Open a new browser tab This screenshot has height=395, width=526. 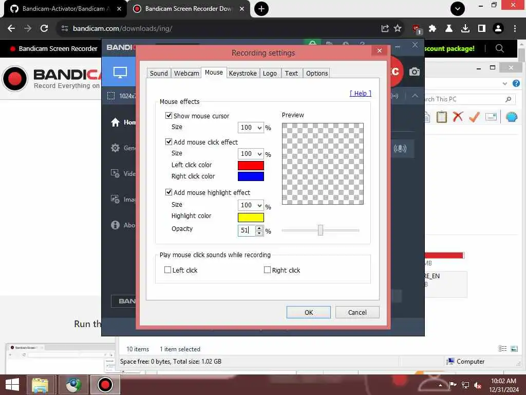(261, 9)
